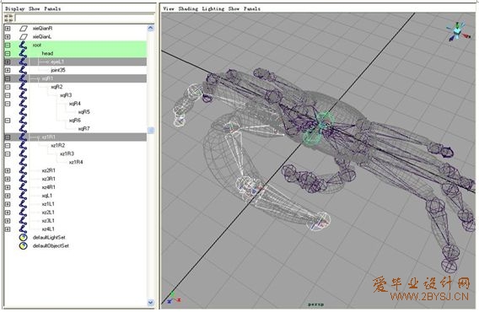Click the defaultObjectSet set icon
This screenshot has height=312, width=479.
click(24, 245)
